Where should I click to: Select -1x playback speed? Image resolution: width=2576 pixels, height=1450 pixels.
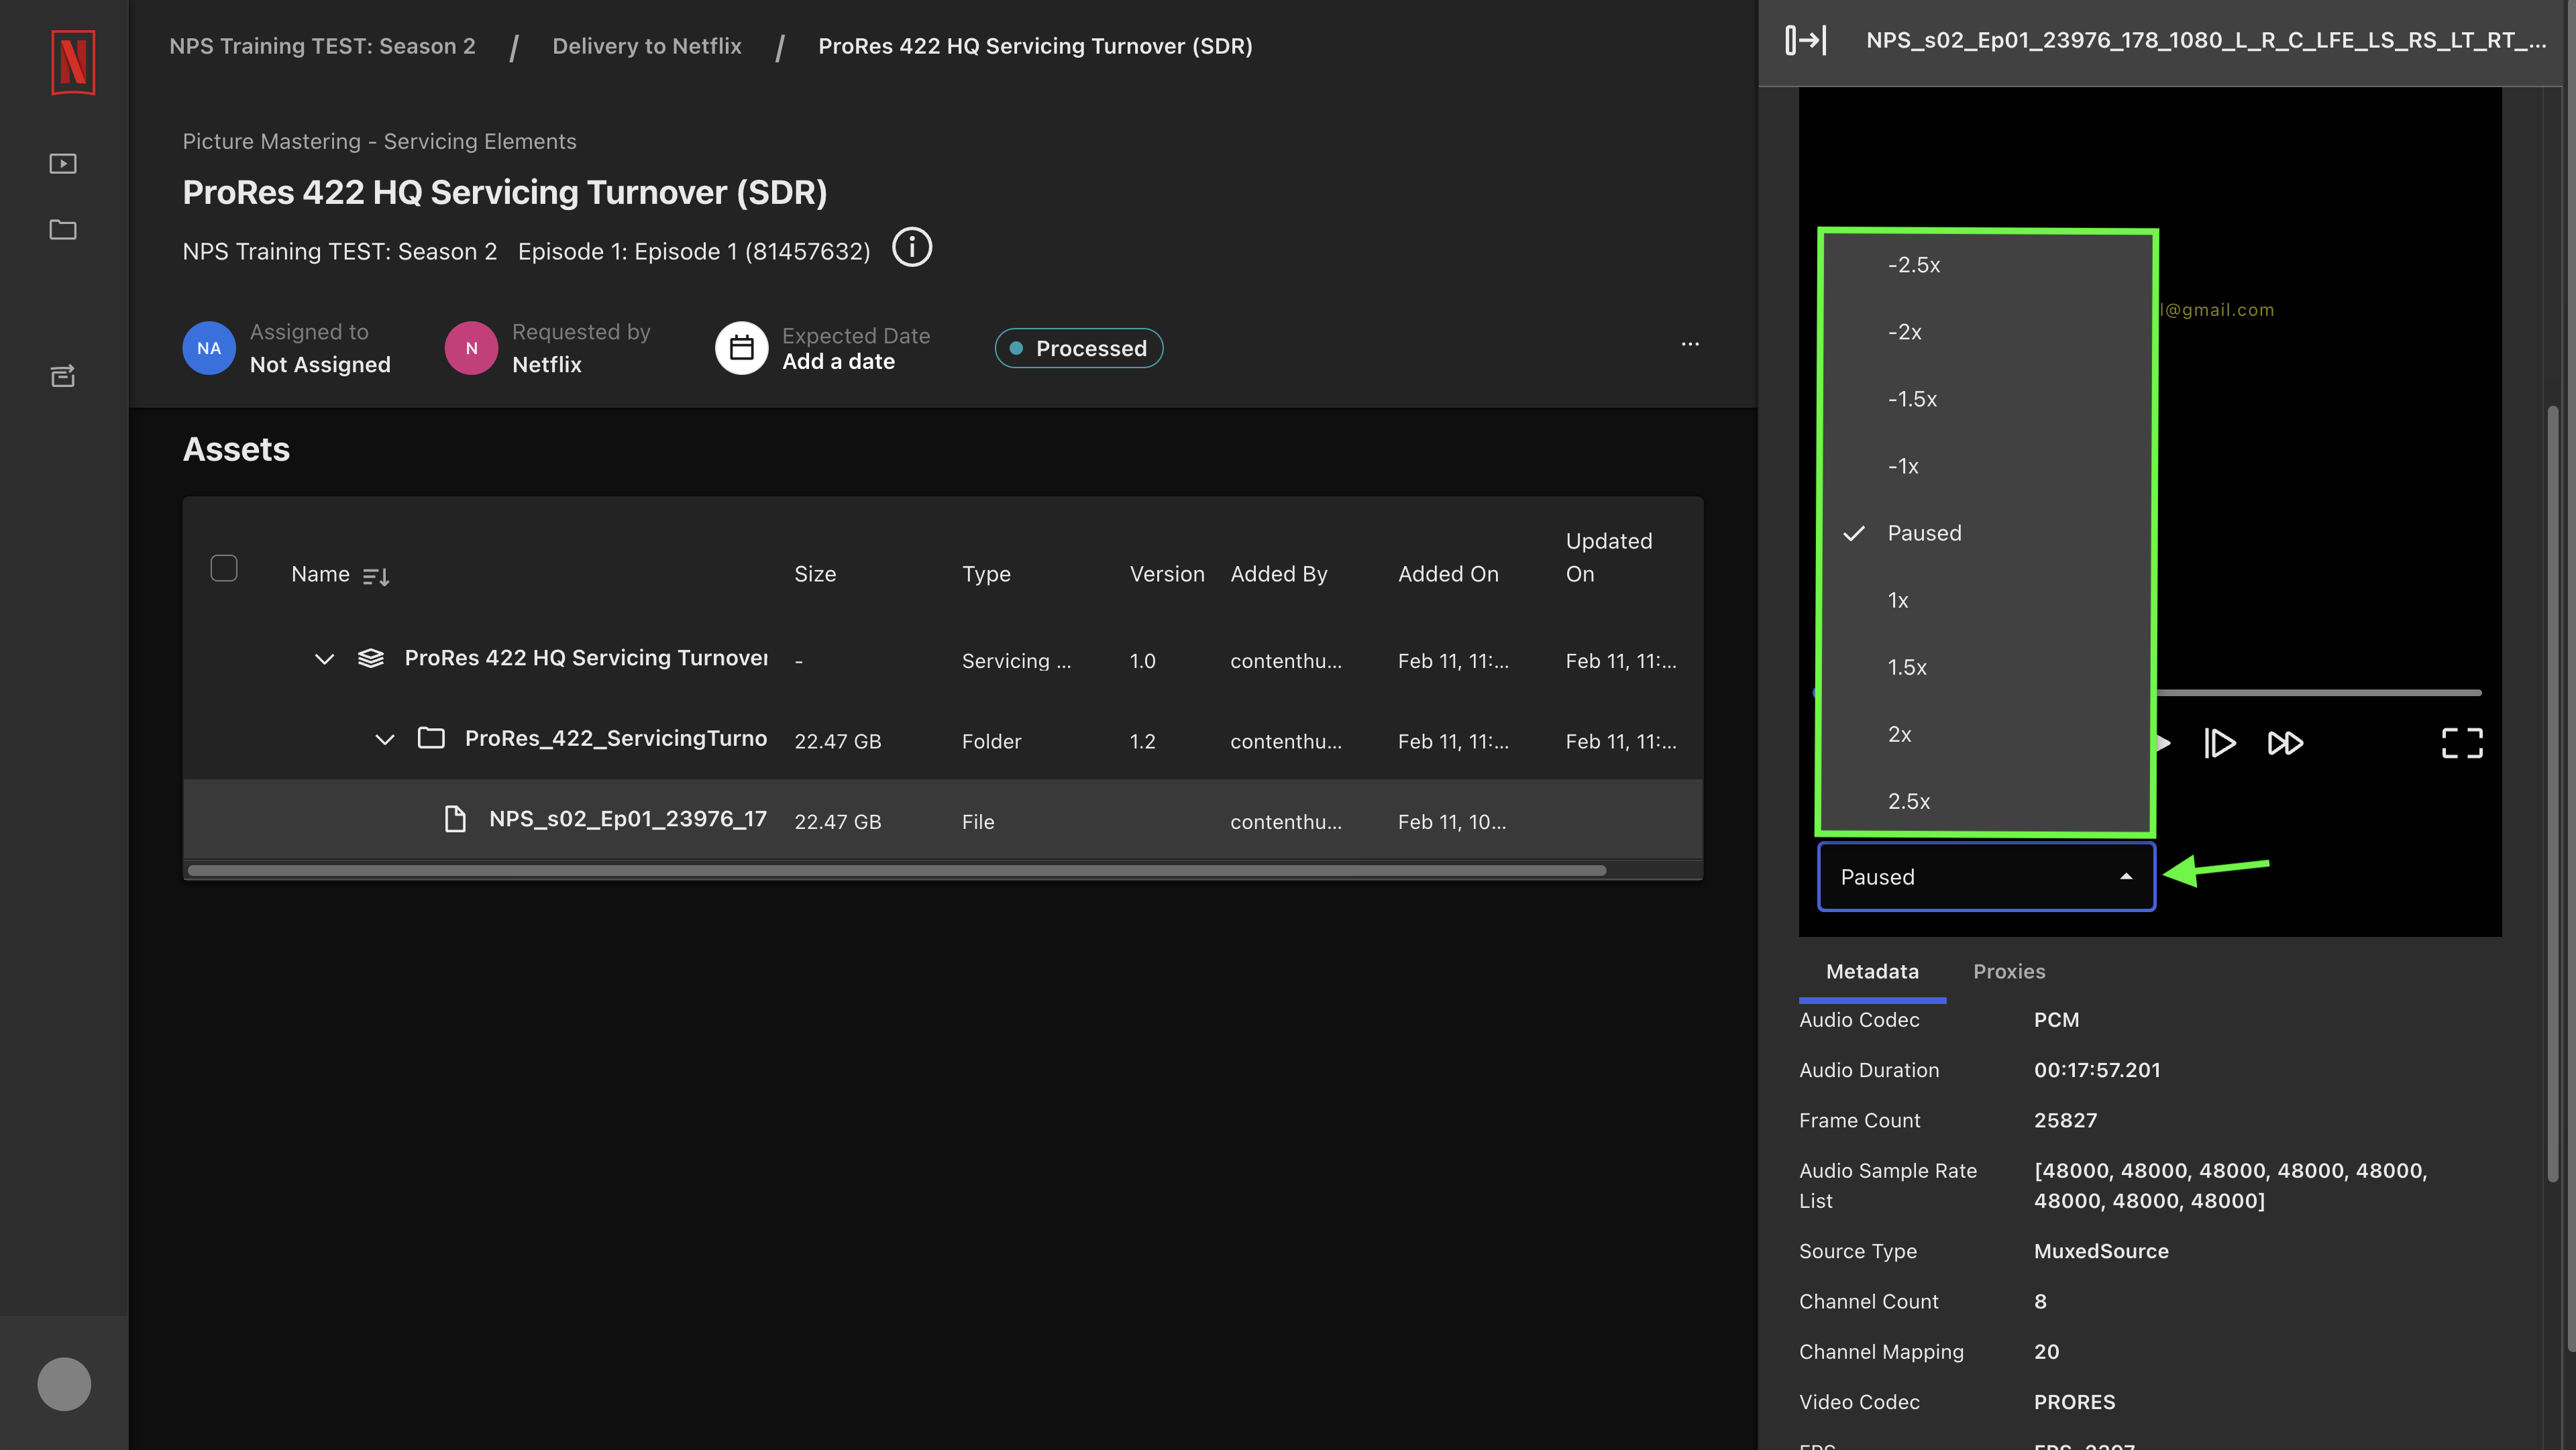[1988, 466]
